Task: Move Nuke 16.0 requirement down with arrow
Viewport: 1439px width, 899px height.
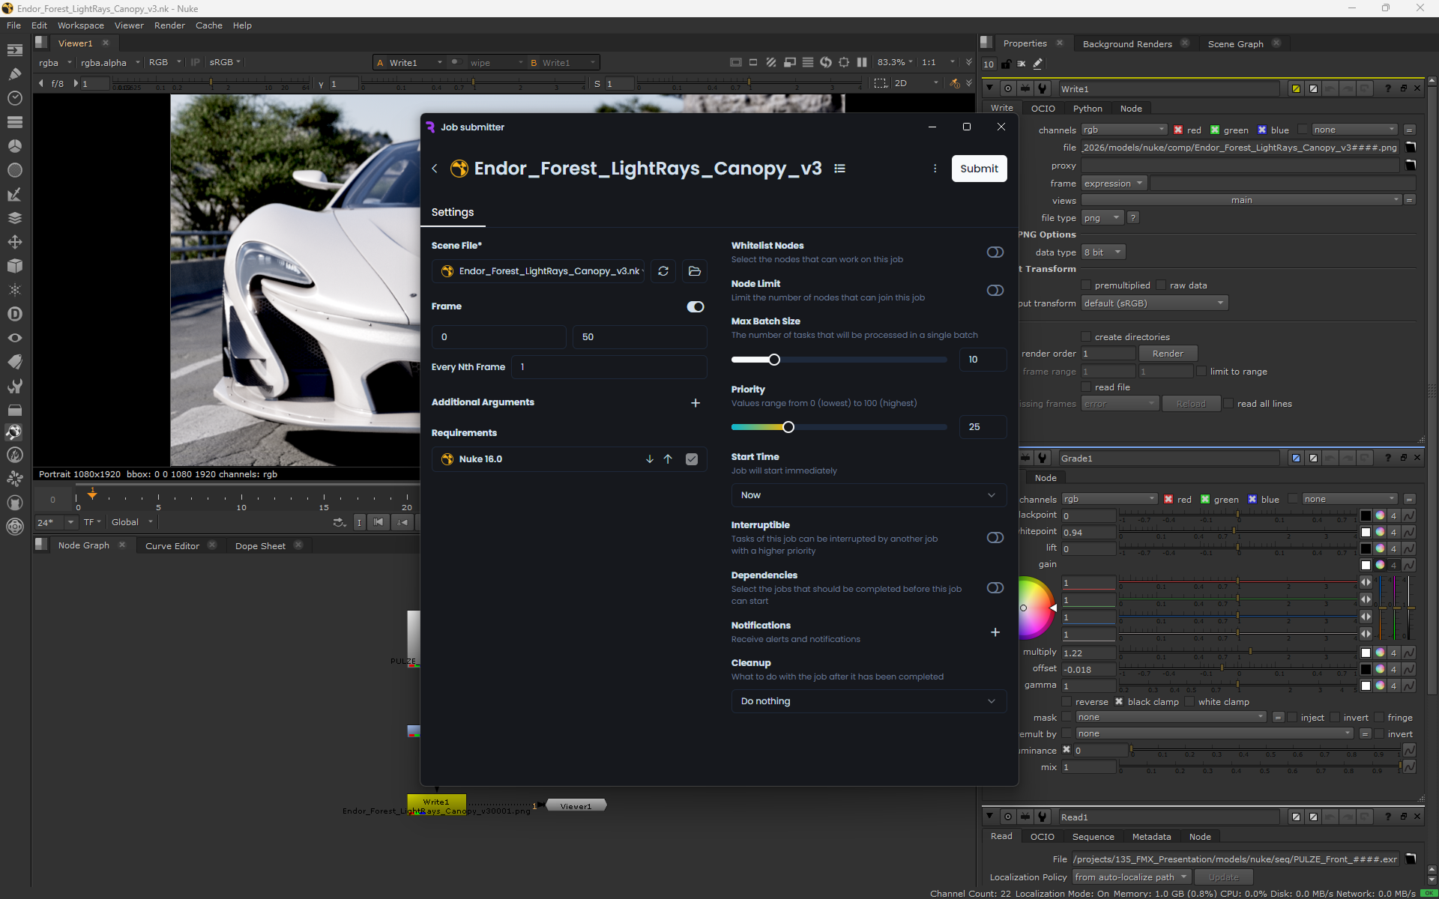Action: tap(649, 459)
